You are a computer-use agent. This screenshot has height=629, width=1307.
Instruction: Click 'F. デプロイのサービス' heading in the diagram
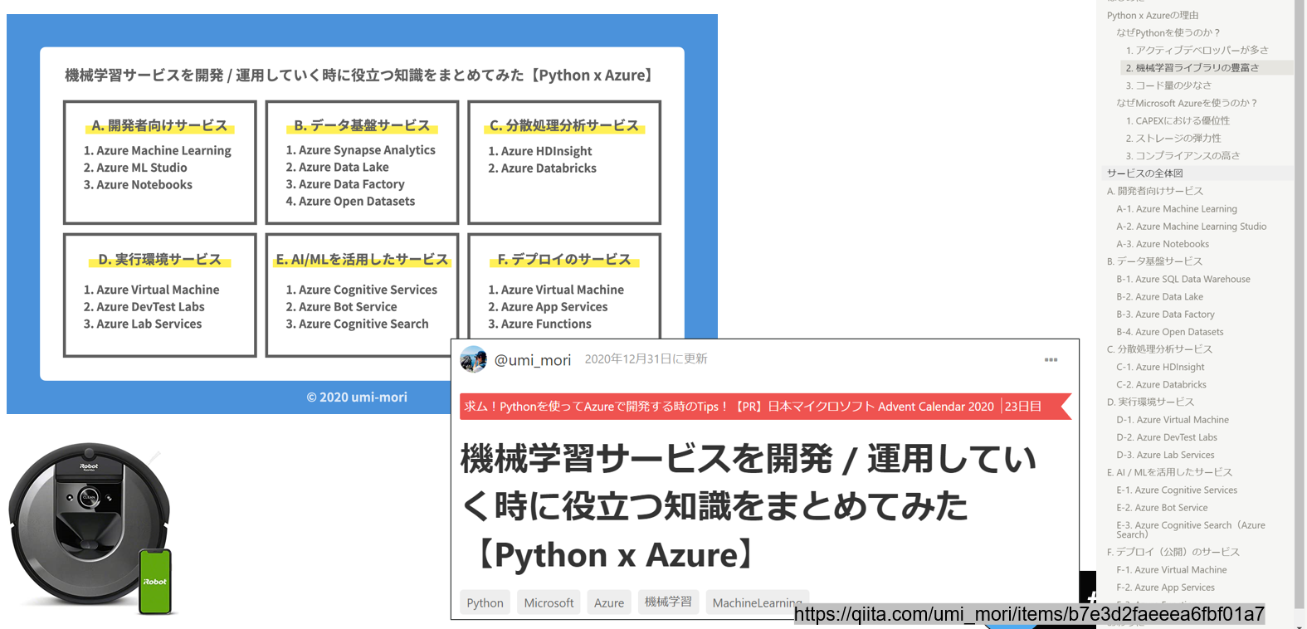click(x=564, y=260)
